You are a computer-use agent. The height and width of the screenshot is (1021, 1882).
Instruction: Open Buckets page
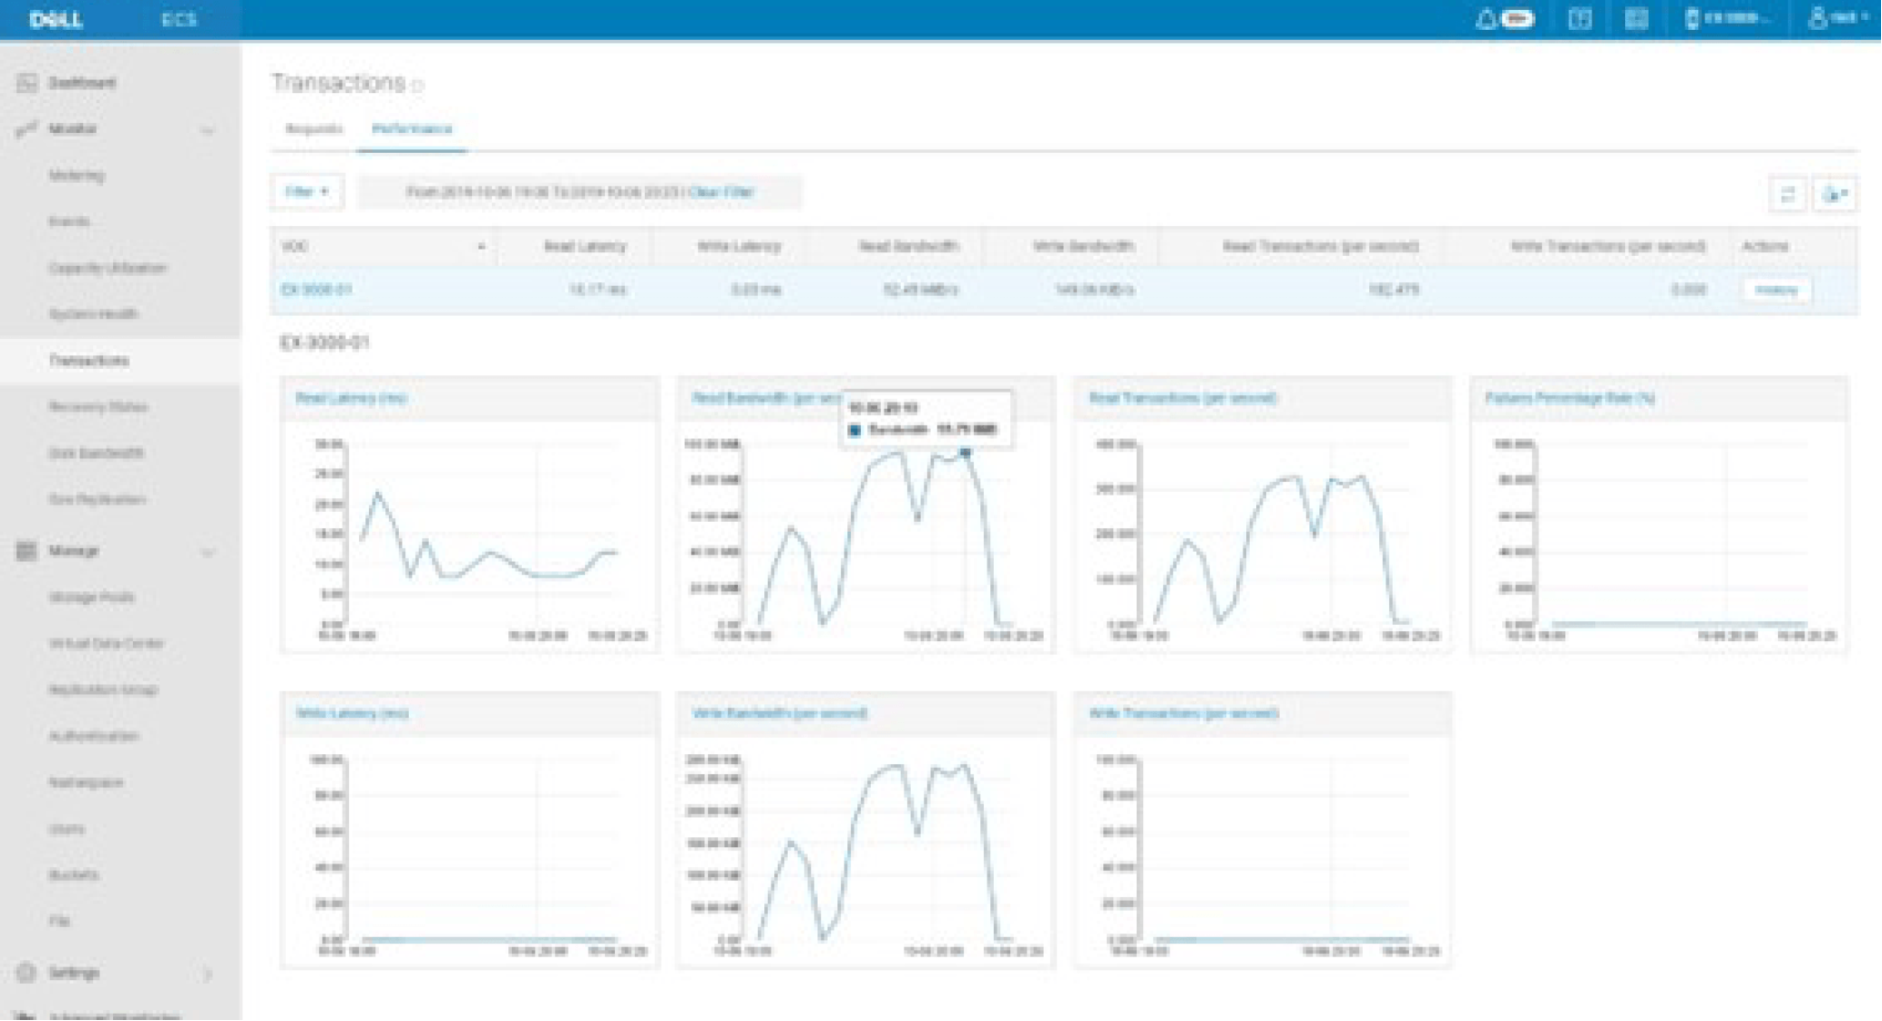click(x=73, y=875)
